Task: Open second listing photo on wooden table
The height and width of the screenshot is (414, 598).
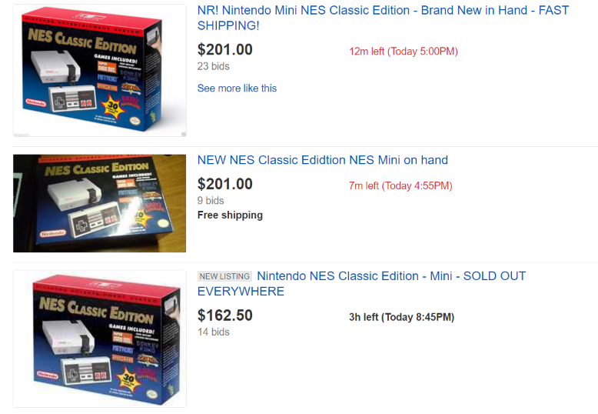Action: point(100,203)
